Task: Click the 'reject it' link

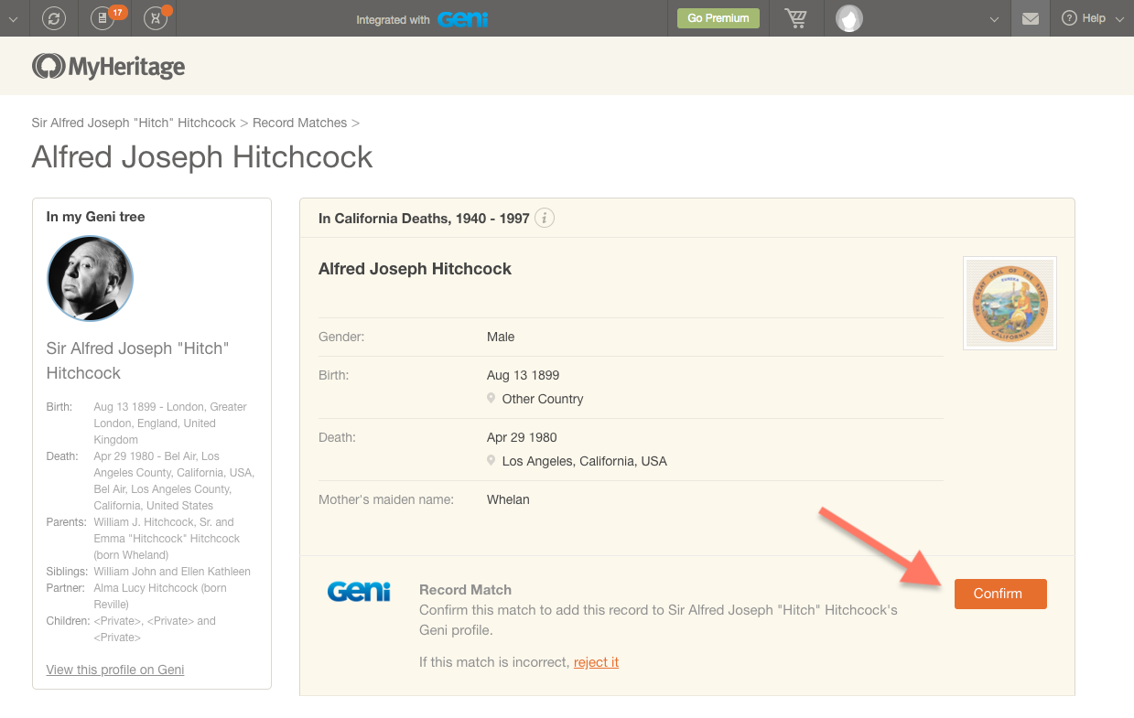Action: coord(596,662)
